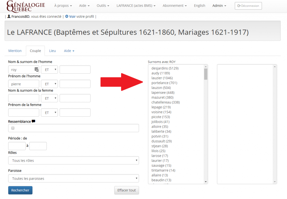Click the Déconnexion button
Screen dimensions: 287x199
[248, 6]
